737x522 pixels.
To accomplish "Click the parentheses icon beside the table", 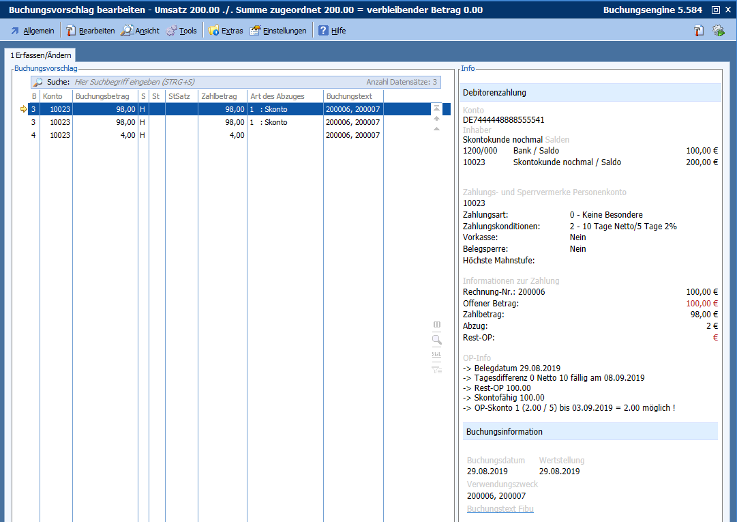I will tap(436, 324).
